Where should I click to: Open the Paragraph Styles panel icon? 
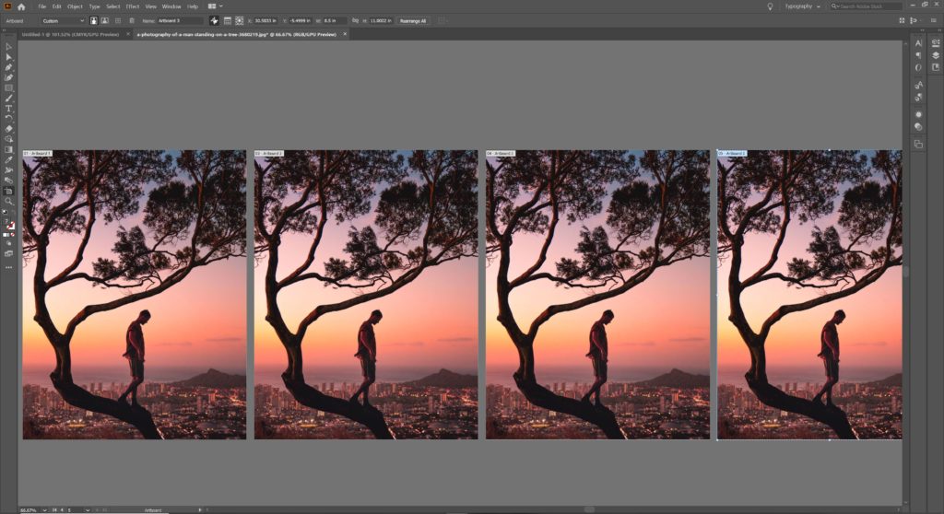pyautogui.click(x=918, y=97)
